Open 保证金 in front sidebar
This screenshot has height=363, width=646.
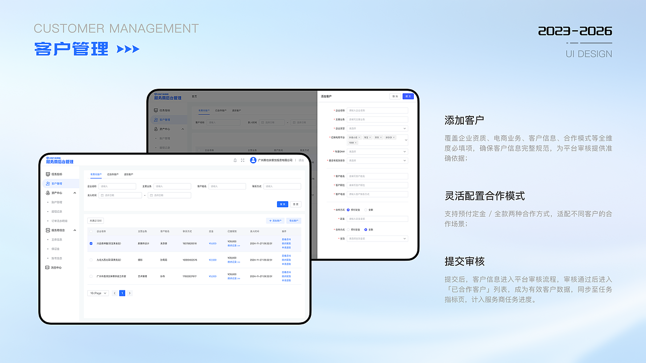pyautogui.click(x=56, y=249)
